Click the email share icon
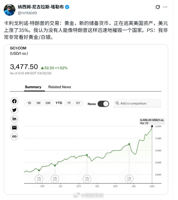Viewport: 178px width, 200px height. pos(14,127)
